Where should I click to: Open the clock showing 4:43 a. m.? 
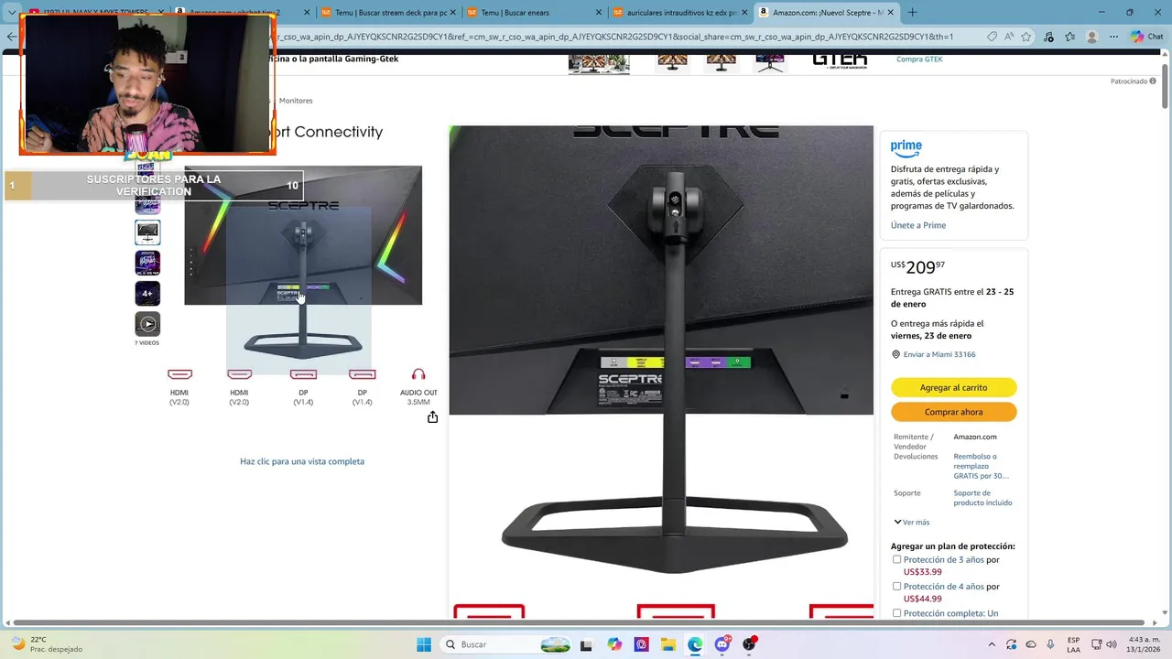[1145, 644]
